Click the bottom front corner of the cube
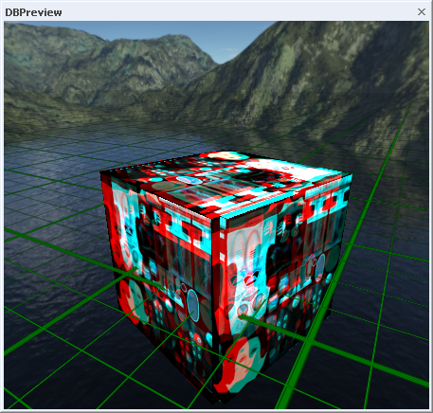433x413 pixels. pyautogui.click(x=217, y=402)
